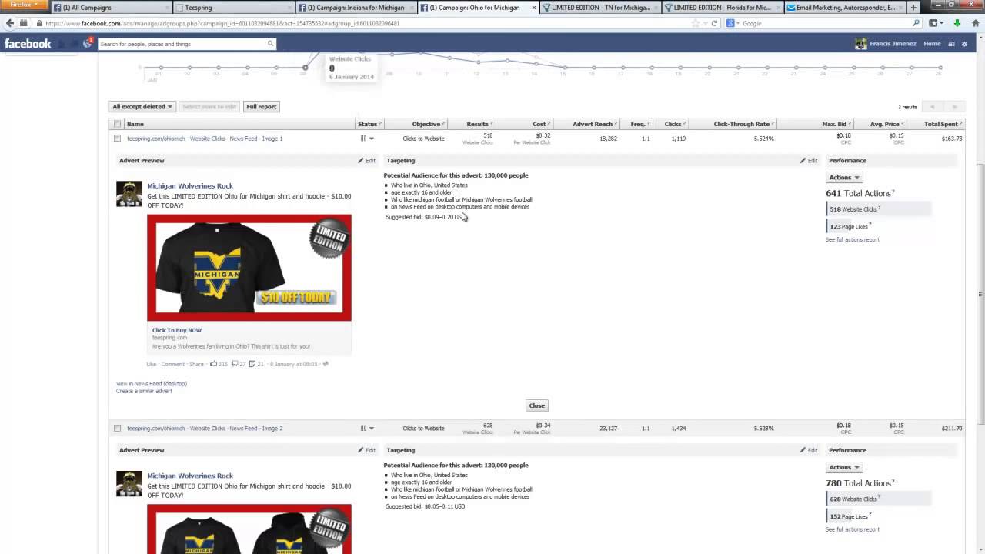Switch to LIMITED EDITION - Florida tab
This screenshot has height=554, width=985.
722,8
